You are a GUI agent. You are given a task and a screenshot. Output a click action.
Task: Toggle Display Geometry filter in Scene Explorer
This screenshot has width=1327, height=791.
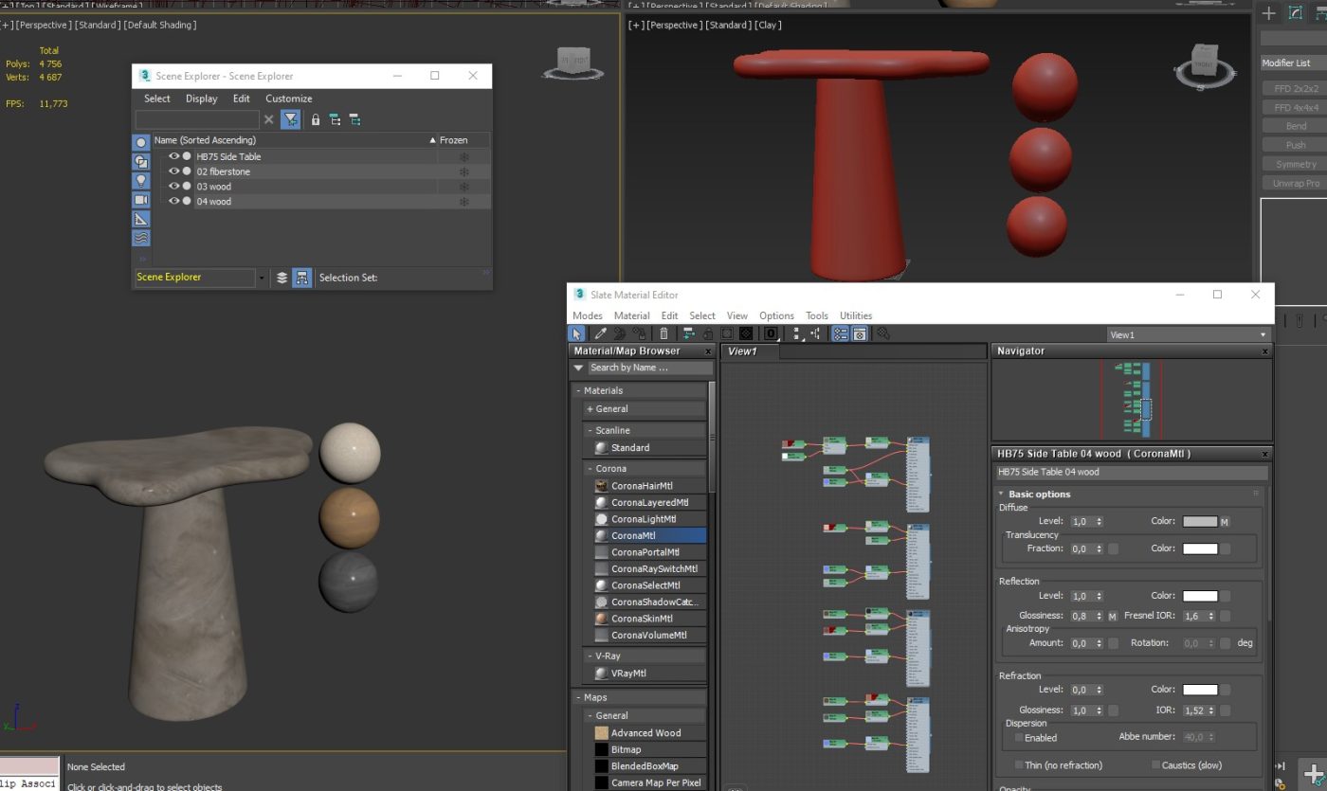(x=141, y=142)
